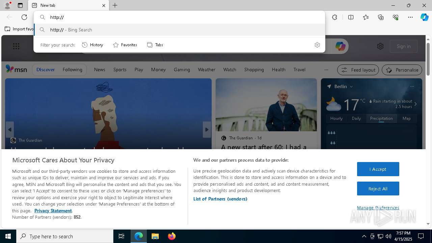Click the Refresh page icon
432x243 pixels.
coord(24,17)
